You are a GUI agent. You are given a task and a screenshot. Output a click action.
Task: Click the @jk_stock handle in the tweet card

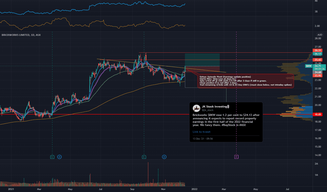click(207, 110)
